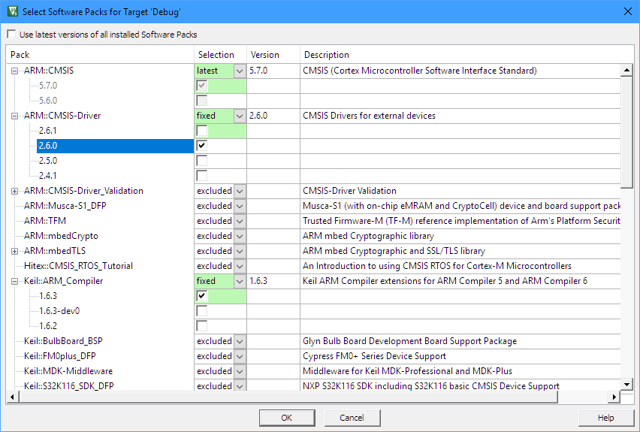Viewport: 640px width, 432px height.
Task: Select the 2.5.0 CMSIS-Driver version row
Action: [x=48, y=161]
